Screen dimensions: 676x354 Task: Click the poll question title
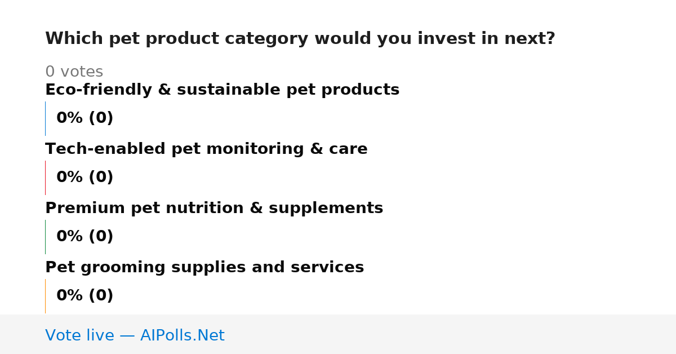pos(300,39)
